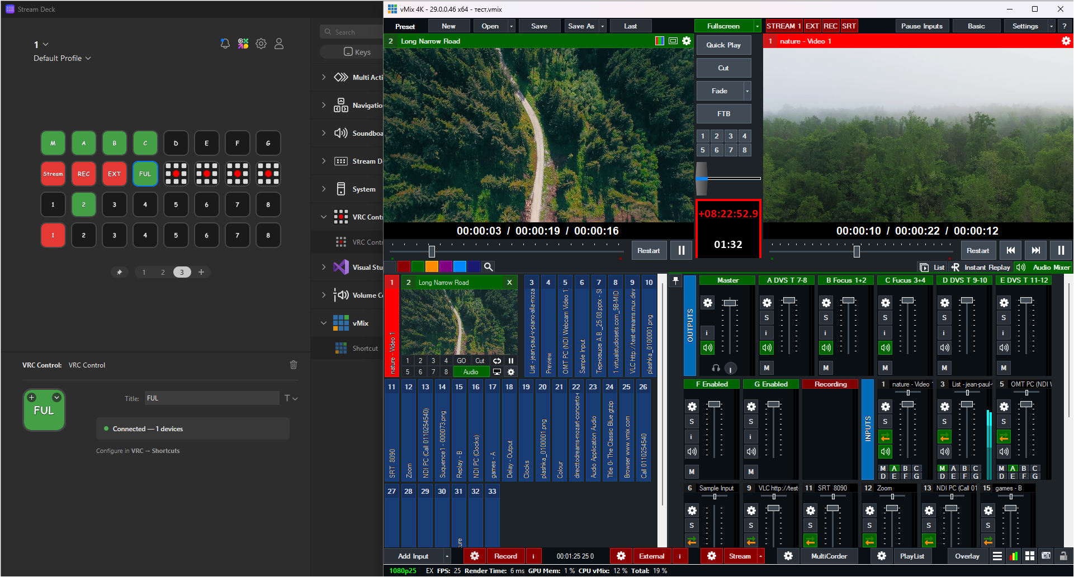
Task: Pause the Long Narrow Road preview playback
Action: (x=682, y=250)
